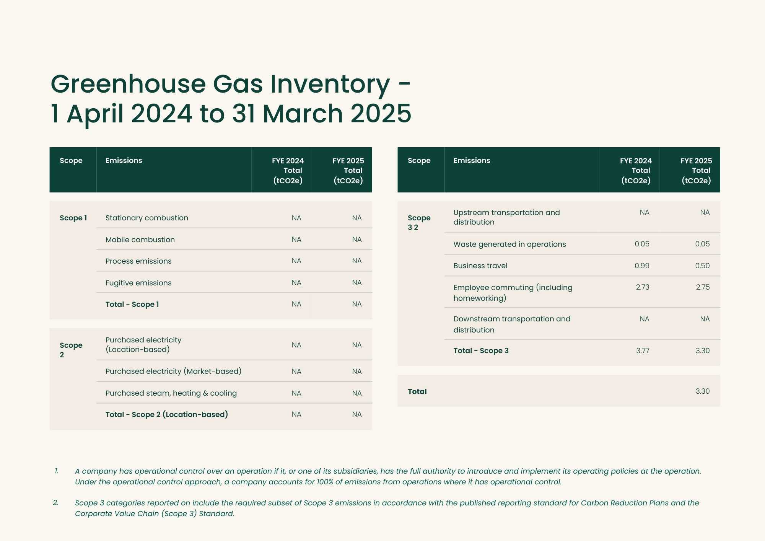Click the left table Emissions column header

[124, 160]
